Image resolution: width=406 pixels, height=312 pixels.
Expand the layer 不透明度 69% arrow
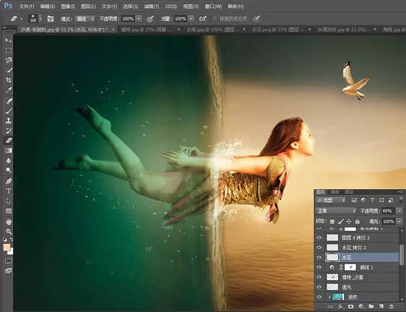pos(400,211)
